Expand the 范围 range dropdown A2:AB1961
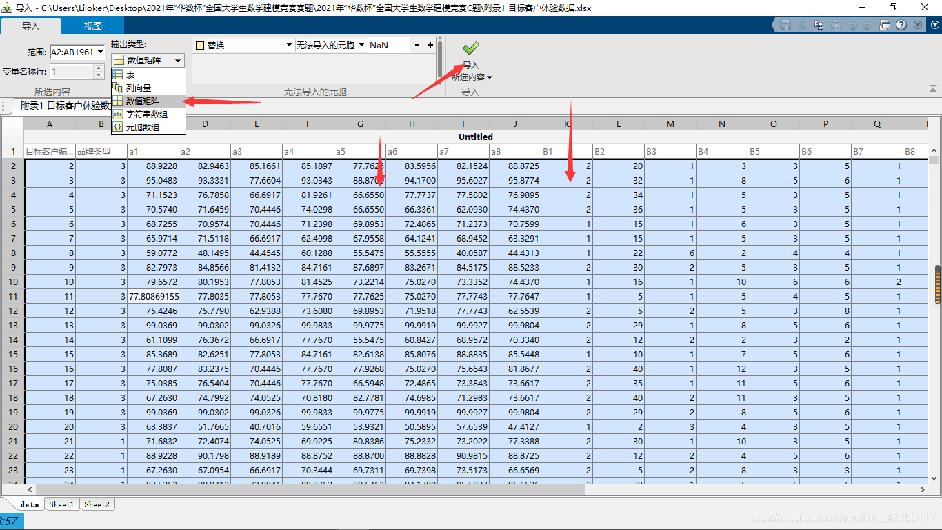Screen dimensions: 942x530 pyautogui.click(x=101, y=52)
